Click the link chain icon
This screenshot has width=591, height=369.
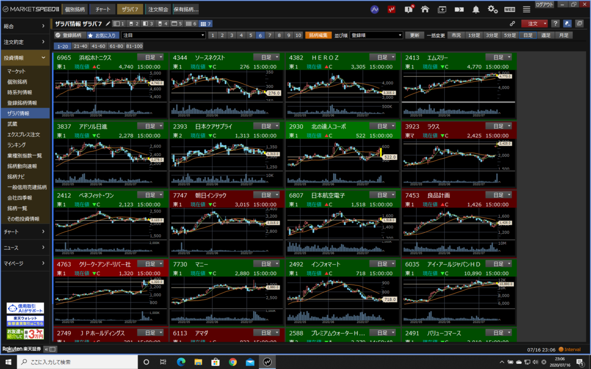tap(512, 23)
